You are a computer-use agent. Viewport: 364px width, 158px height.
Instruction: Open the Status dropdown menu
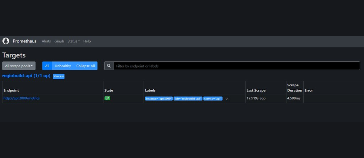(73, 41)
